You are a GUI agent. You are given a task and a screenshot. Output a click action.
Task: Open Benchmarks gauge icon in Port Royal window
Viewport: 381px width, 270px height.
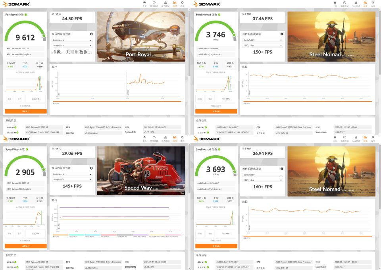tap(154, 4)
